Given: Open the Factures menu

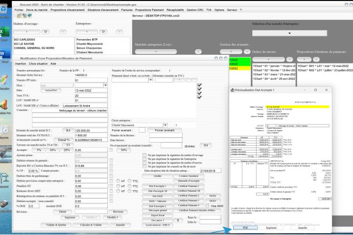Looking at the screenshot, I should 127,10.
